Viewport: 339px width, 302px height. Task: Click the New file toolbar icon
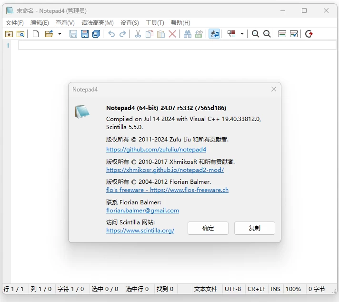tap(36, 34)
